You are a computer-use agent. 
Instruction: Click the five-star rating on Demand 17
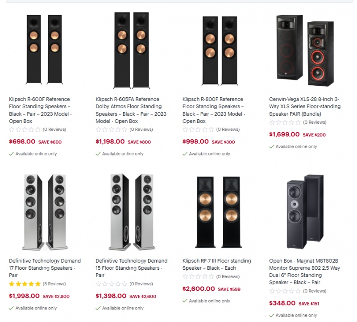(25, 284)
